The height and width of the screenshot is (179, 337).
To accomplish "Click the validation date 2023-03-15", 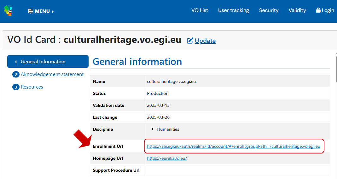I will pyautogui.click(x=158, y=106).
